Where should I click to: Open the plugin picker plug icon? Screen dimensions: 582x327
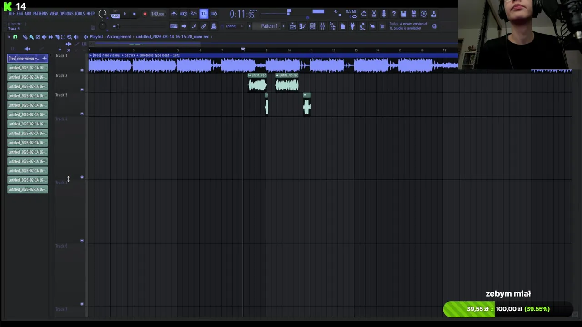tap(352, 26)
